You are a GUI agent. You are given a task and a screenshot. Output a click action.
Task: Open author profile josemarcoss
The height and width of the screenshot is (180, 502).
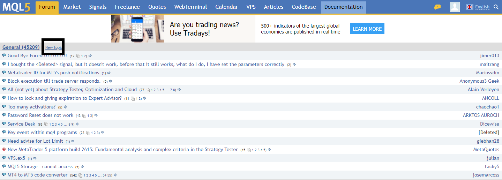point(486,175)
